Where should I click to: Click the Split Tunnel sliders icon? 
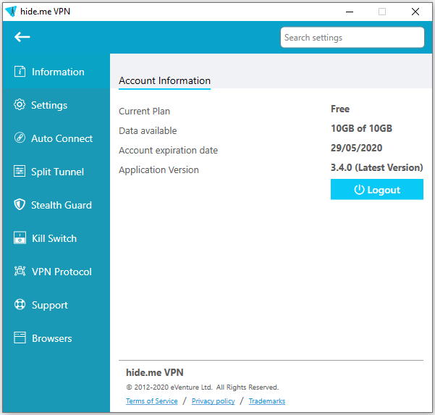click(x=20, y=171)
